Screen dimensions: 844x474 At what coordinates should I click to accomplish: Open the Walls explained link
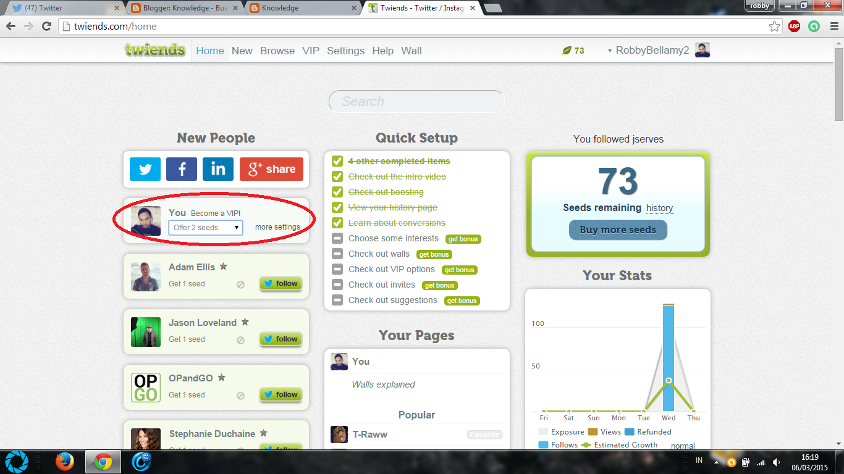pos(383,385)
